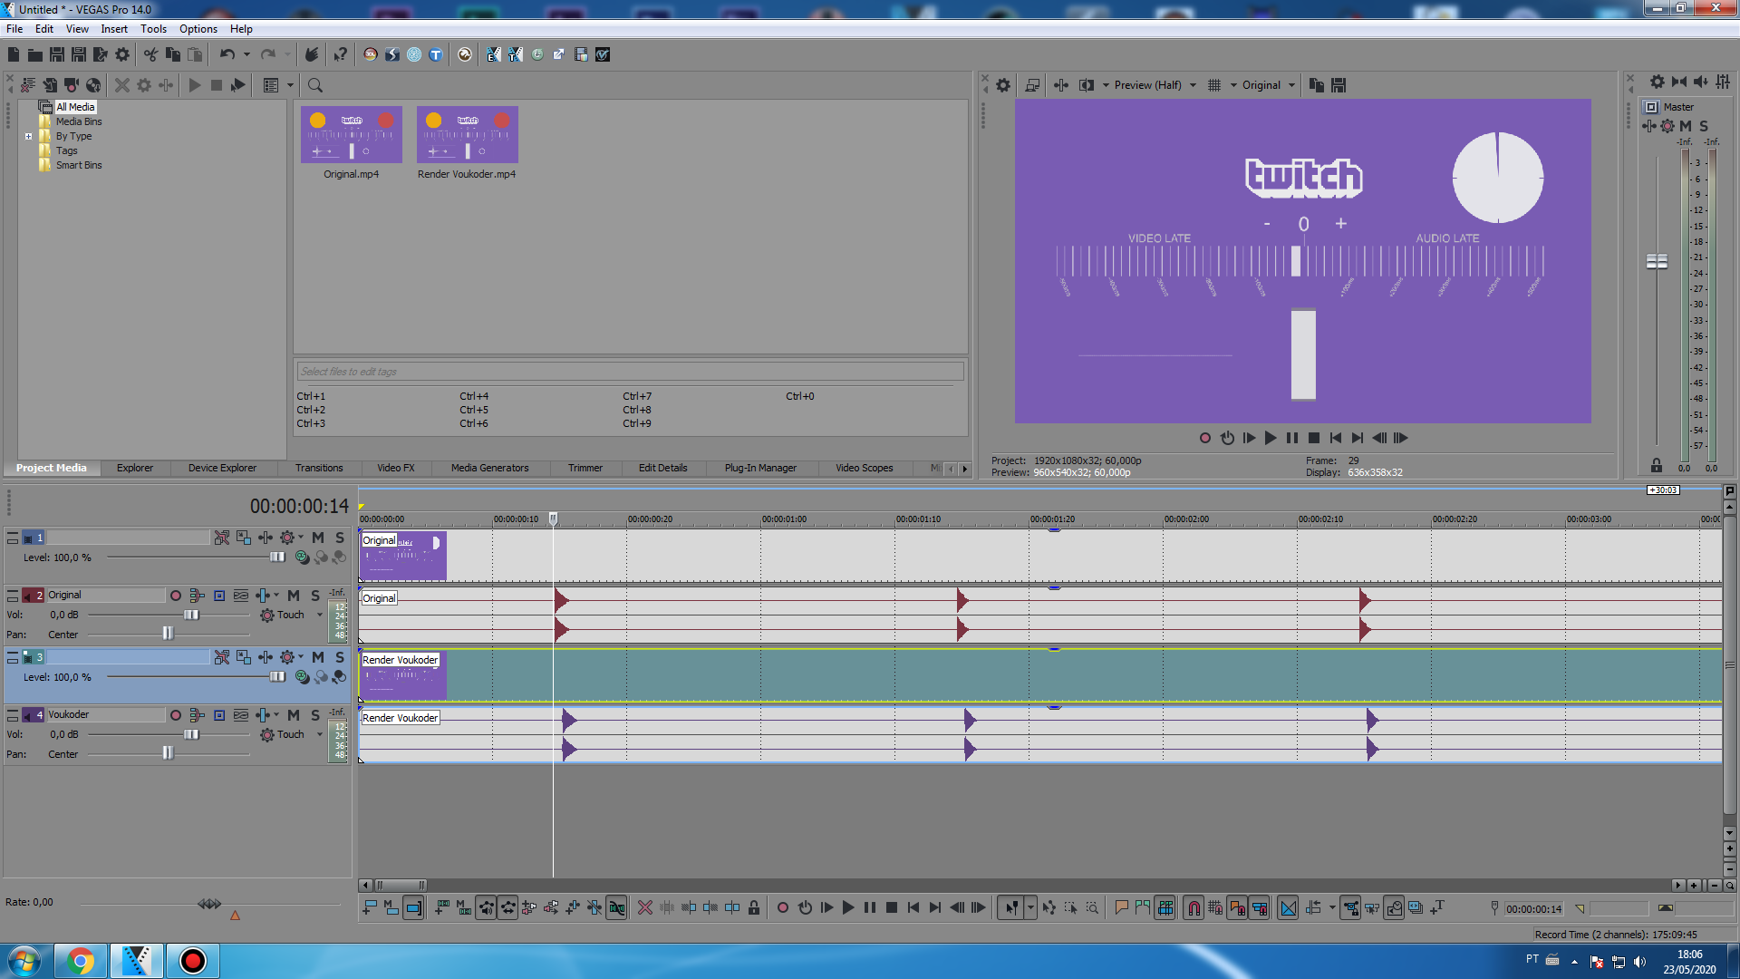Screen dimensions: 1740x979
Task: Open the Tools menu
Action: pos(153,29)
